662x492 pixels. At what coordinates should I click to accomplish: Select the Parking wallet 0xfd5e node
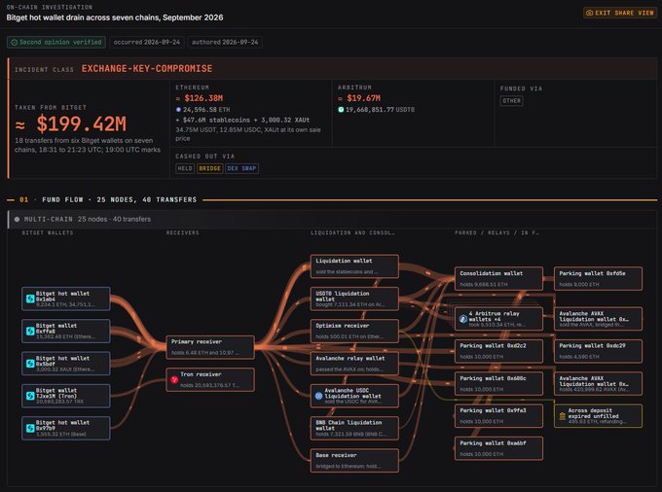(x=599, y=278)
